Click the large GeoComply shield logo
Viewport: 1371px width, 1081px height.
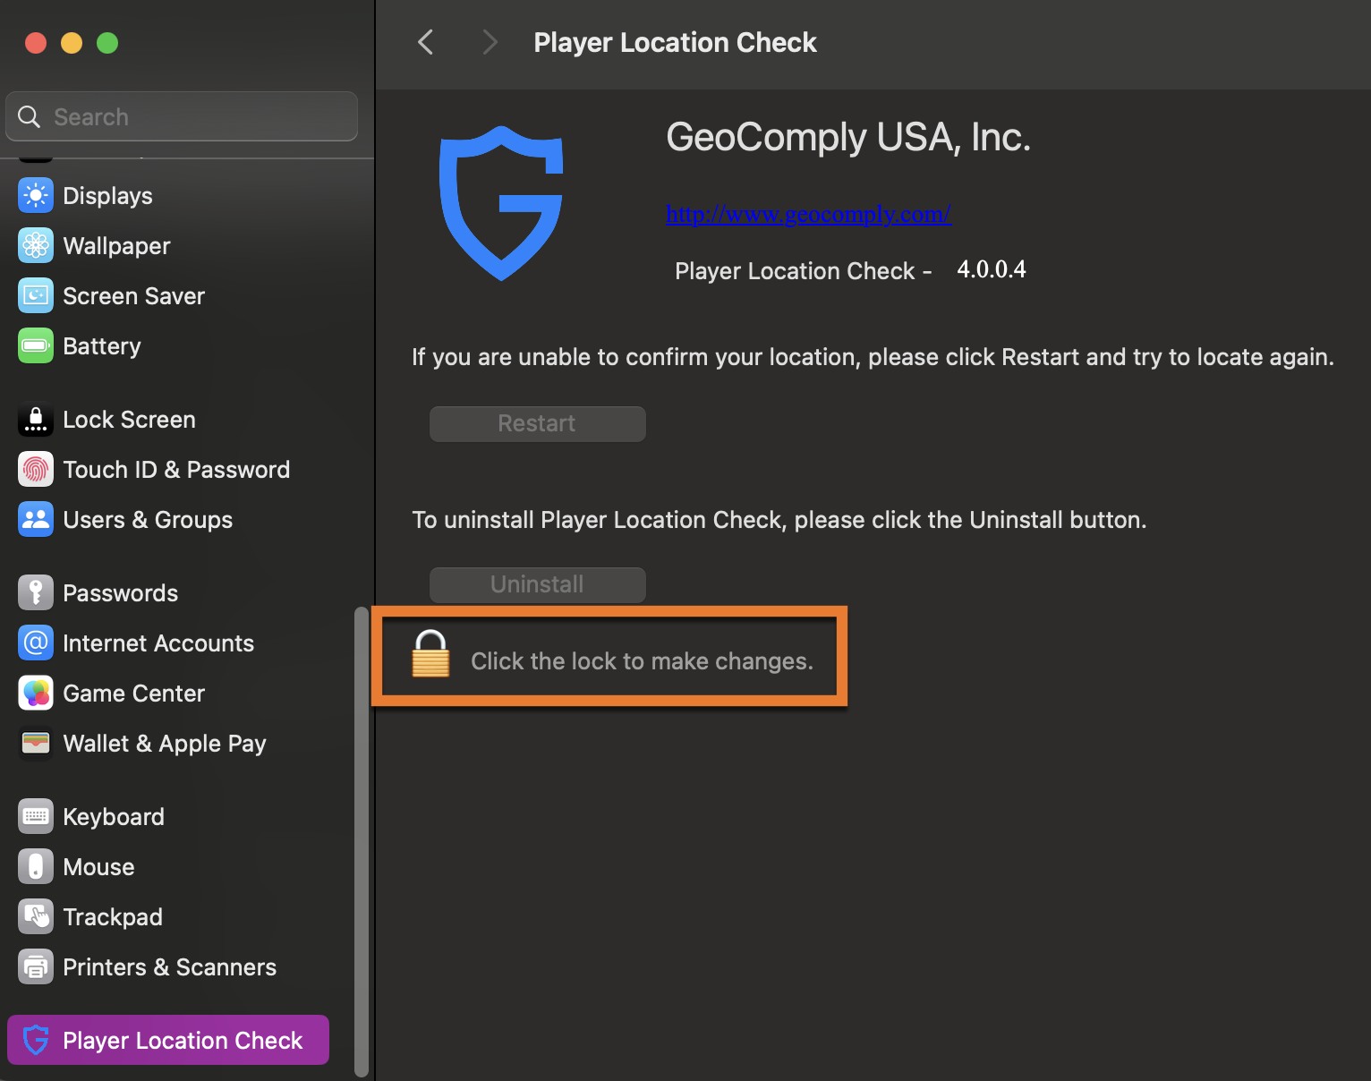point(501,203)
